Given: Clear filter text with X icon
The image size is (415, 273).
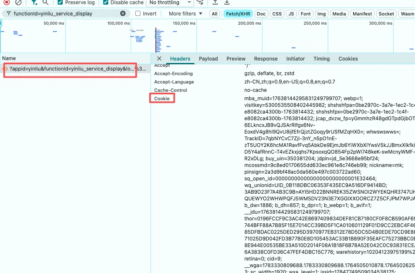Looking at the screenshot, I should [123, 13].
